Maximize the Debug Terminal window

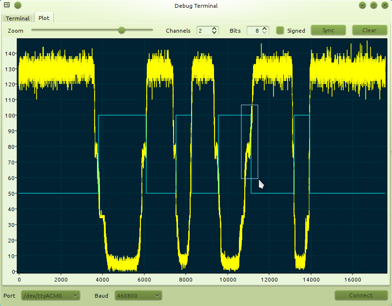coord(374,5)
